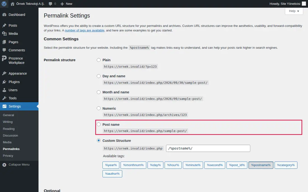Add the %year% tag button
Screen dimensions: 308x192
[x=111, y=165]
